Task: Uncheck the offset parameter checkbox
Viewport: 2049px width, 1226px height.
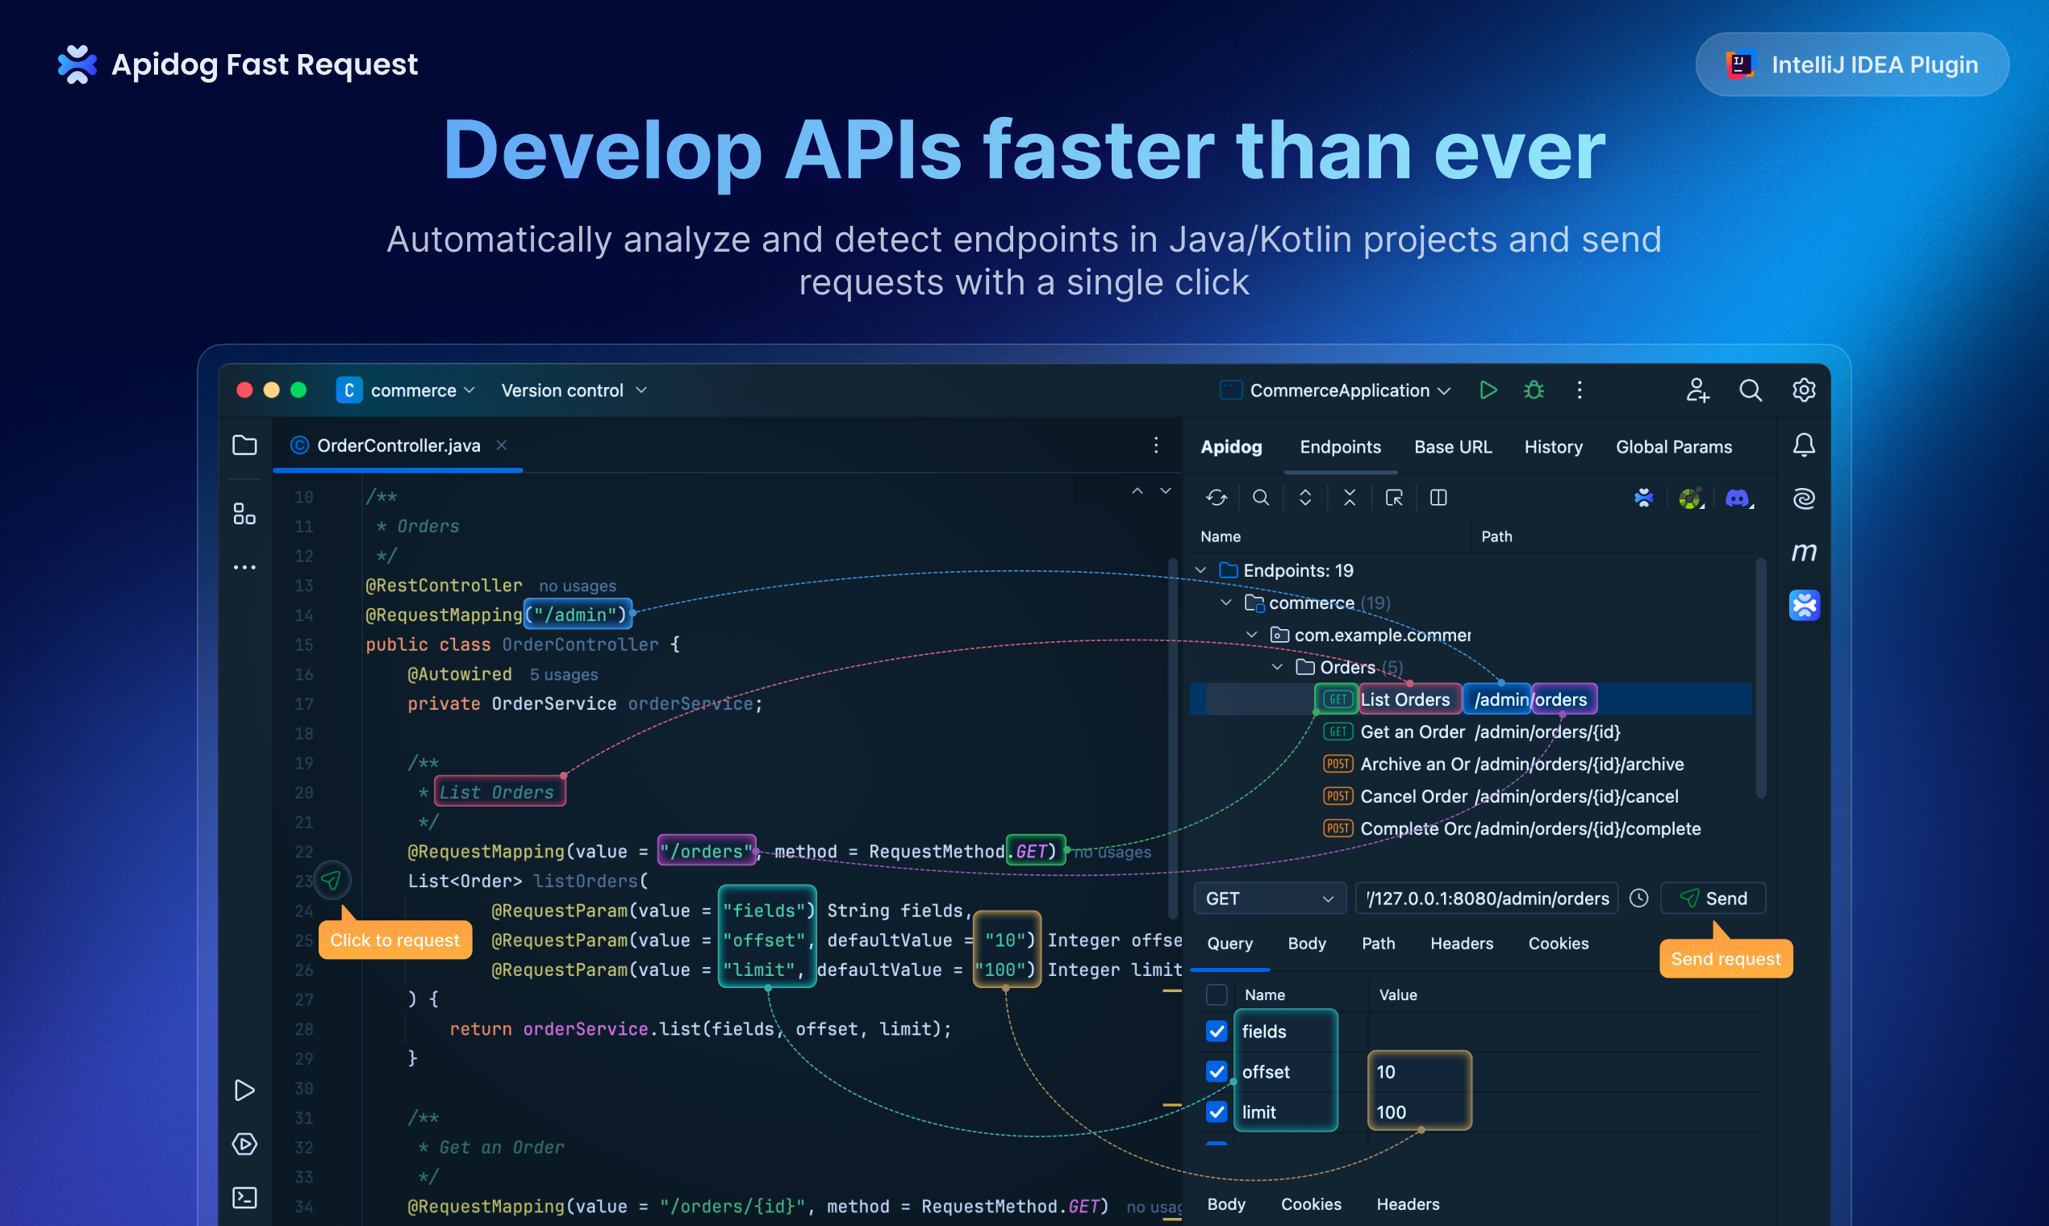Action: point(1216,1071)
